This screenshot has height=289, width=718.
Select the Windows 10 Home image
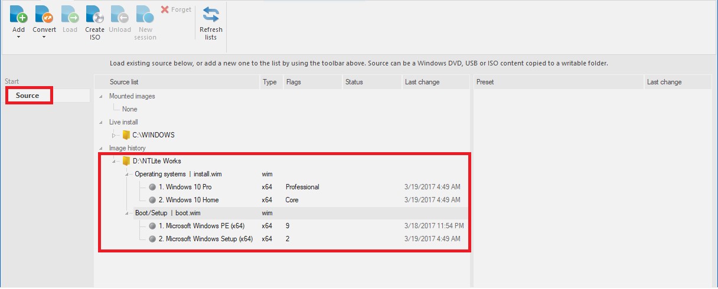pos(188,200)
